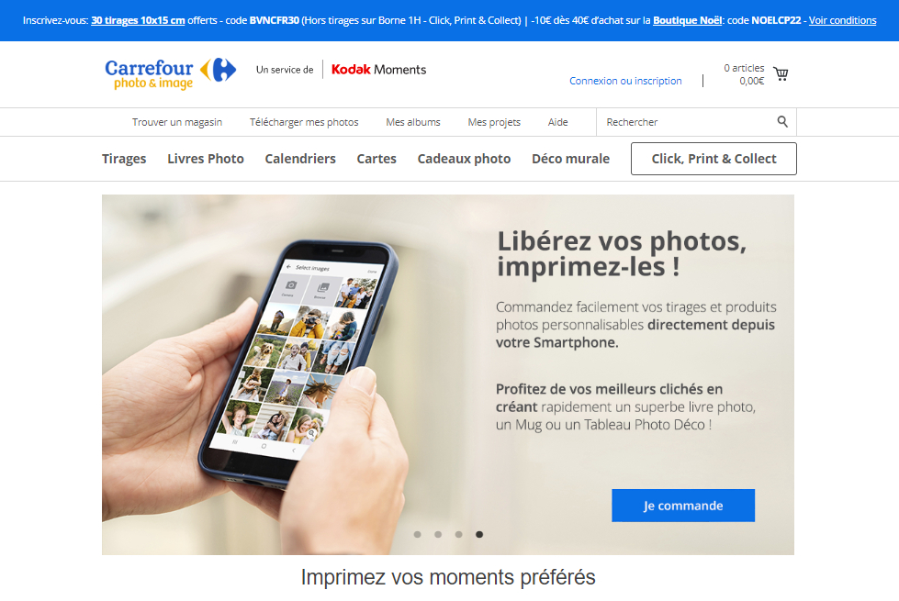The width and height of the screenshot is (899, 601).
Task: Open the Cadeaux photo menu
Action: point(464,159)
